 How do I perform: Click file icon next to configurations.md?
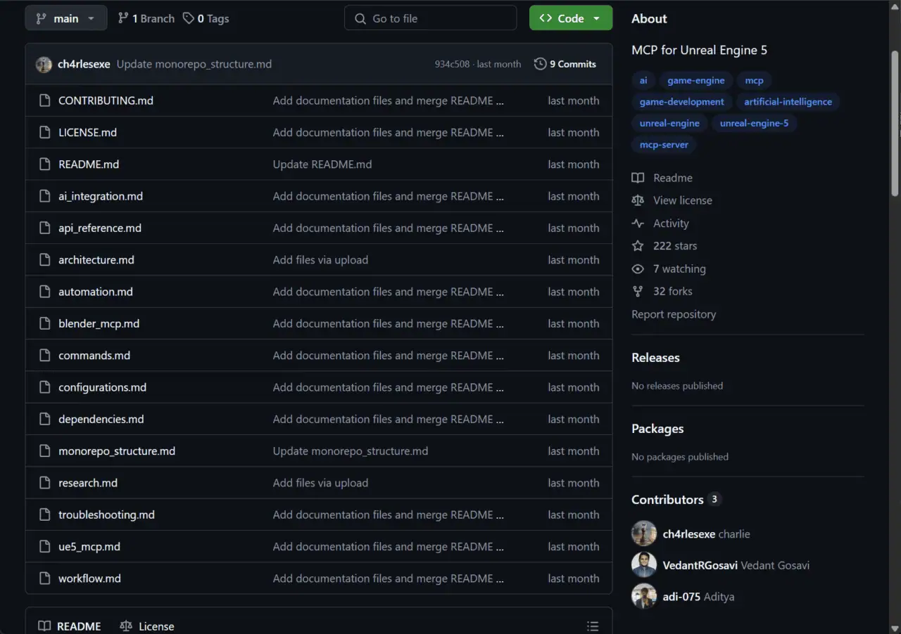44,387
